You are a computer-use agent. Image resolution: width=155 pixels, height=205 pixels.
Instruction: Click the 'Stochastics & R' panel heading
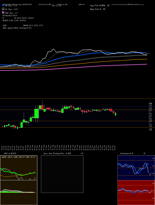pyautogui.click(x=126, y=153)
